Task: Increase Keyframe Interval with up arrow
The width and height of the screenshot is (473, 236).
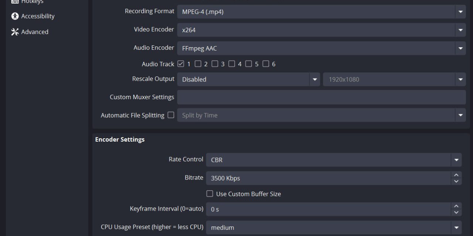Action: click(456, 206)
